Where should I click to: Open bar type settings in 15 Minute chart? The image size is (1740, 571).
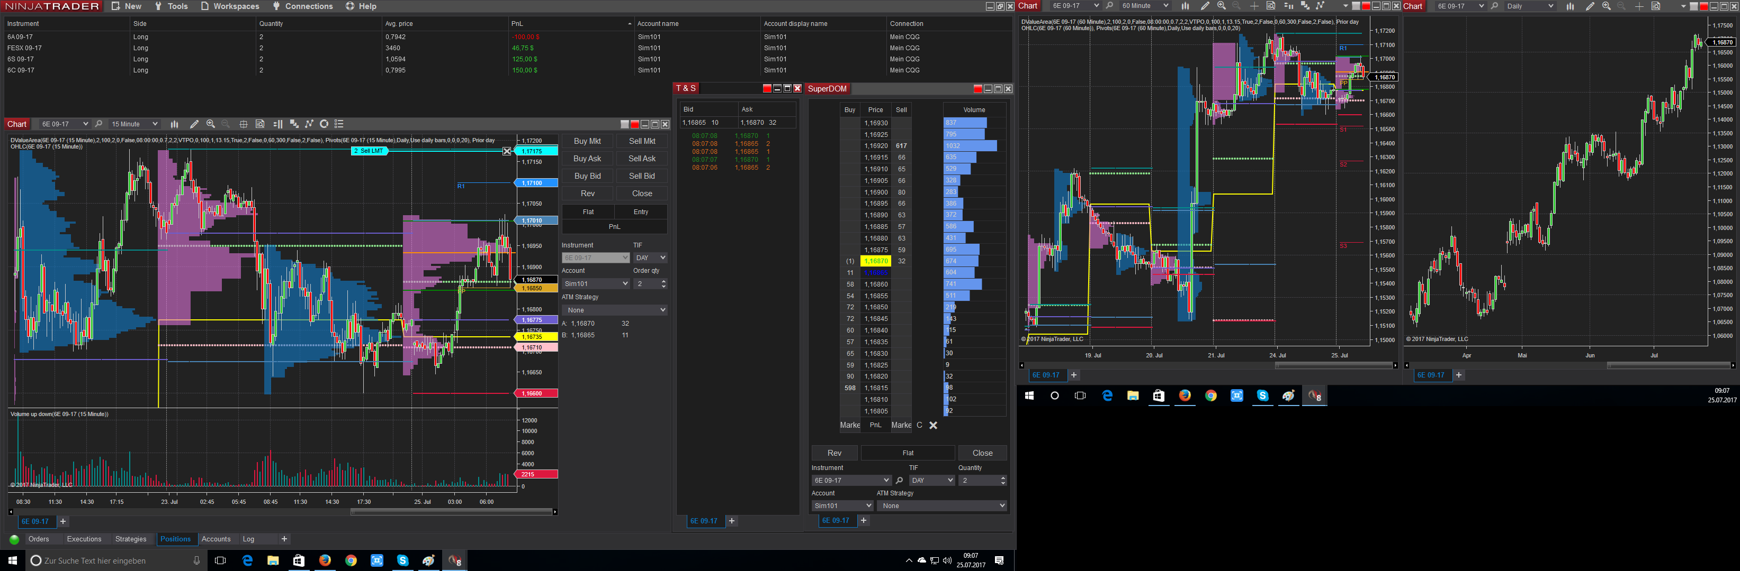(x=174, y=124)
